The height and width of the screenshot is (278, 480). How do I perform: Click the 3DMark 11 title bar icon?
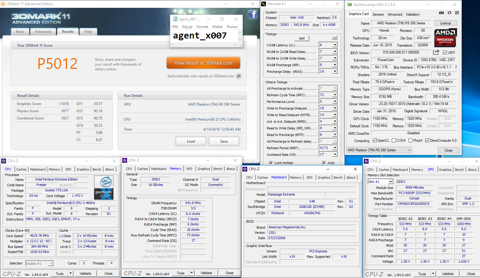[3, 4]
